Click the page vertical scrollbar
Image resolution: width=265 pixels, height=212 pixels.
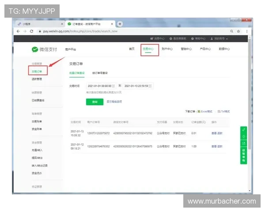click(x=250, y=94)
